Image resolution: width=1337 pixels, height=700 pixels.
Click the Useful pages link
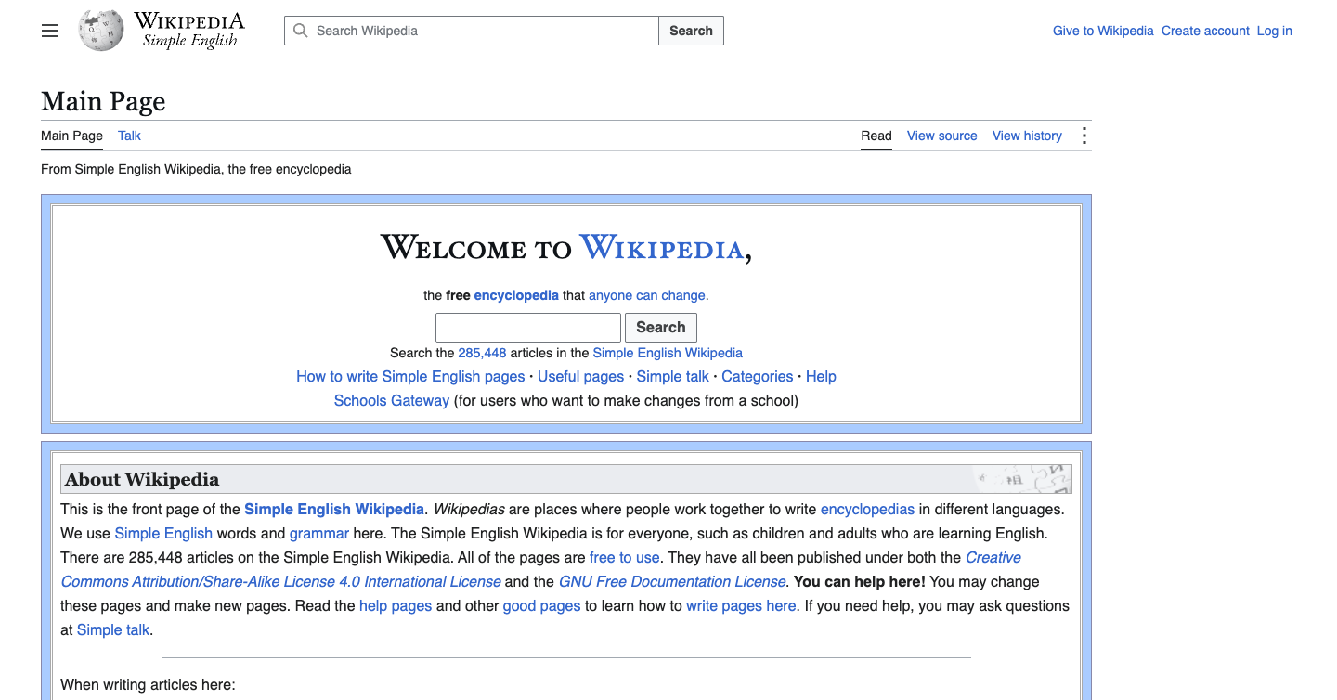pos(580,377)
